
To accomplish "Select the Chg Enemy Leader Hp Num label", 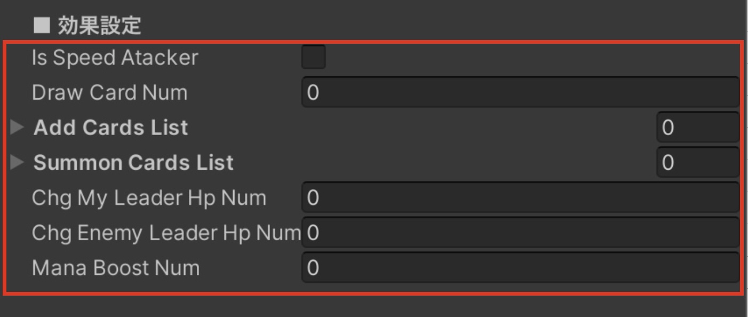I will tap(166, 233).
